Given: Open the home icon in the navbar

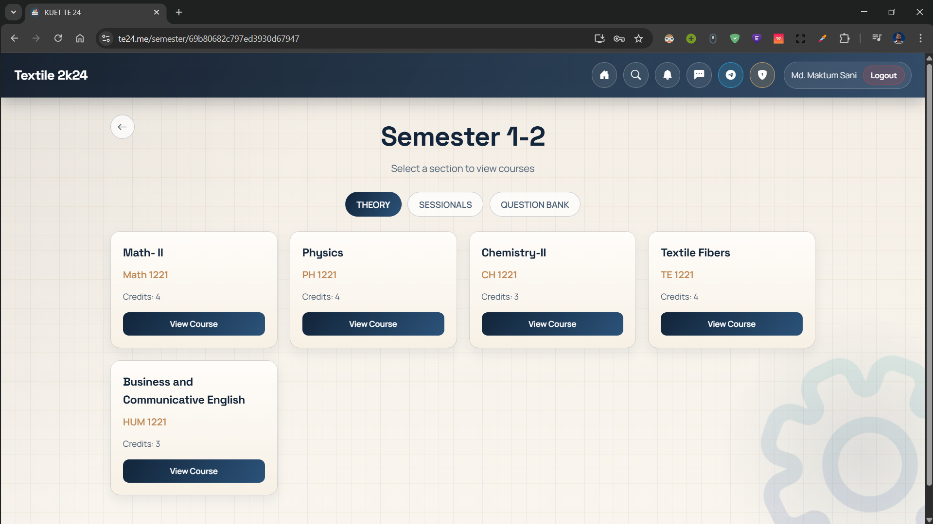Looking at the screenshot, I should pyautogui.click(x=604, y=75).
